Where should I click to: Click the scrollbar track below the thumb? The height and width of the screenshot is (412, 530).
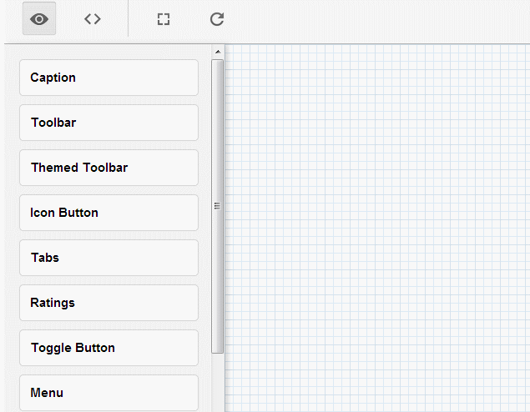(x=218, y=382)
